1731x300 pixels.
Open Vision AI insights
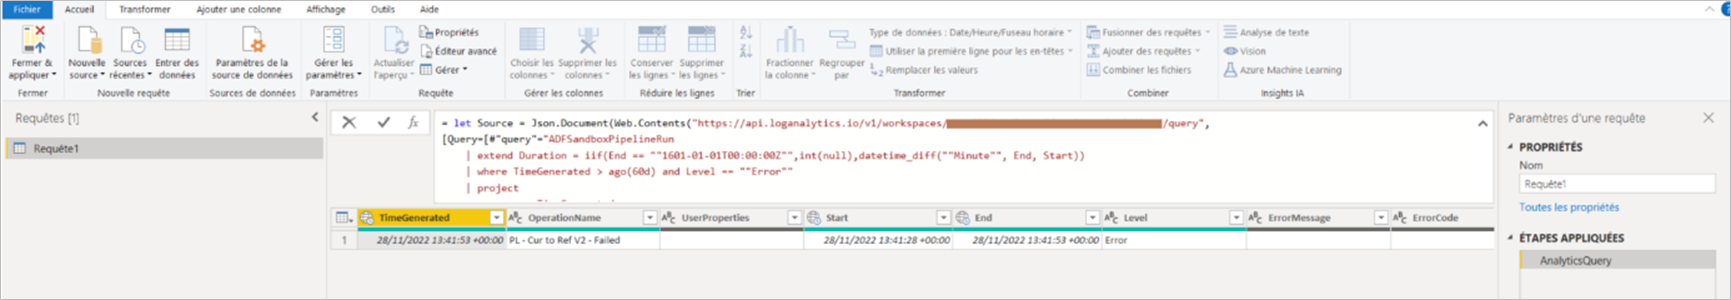point(1244,51)
